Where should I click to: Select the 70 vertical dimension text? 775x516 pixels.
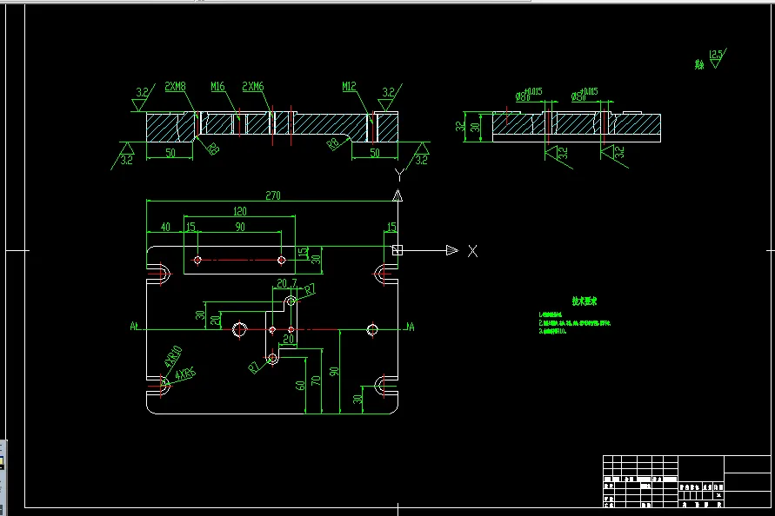point(316,380)
